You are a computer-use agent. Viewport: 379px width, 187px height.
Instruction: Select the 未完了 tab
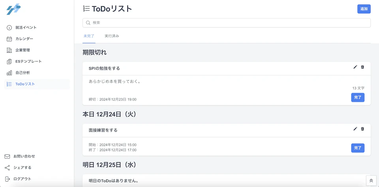click(89, 36)
